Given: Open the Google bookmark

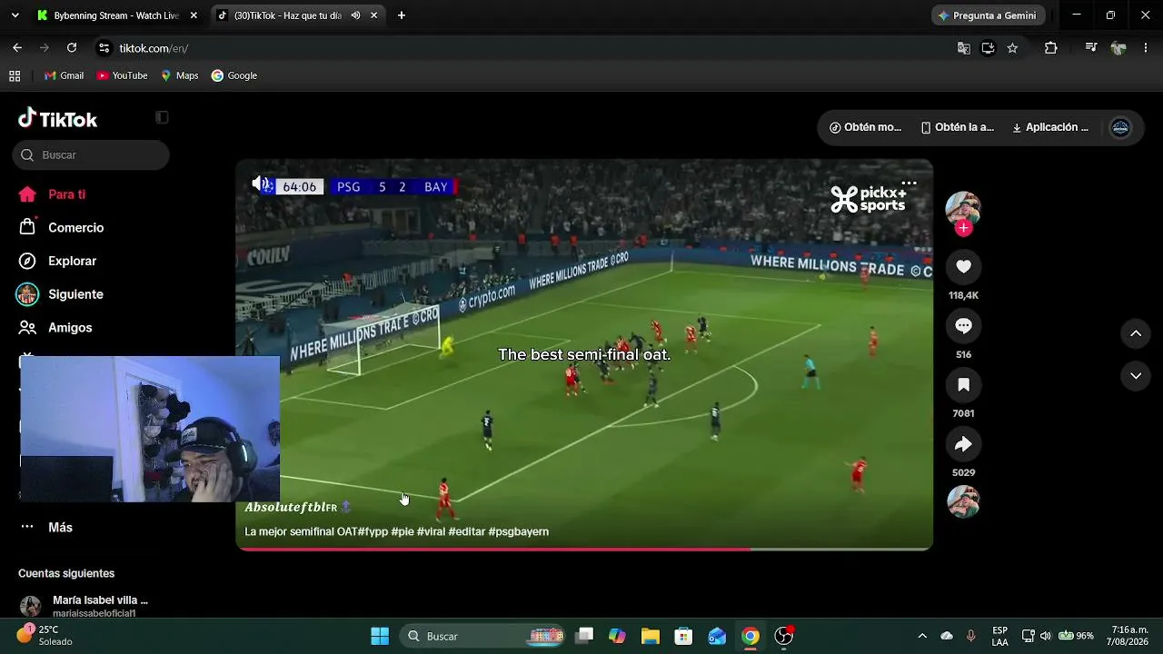Looking at the screenshot, I should (234, 76).
